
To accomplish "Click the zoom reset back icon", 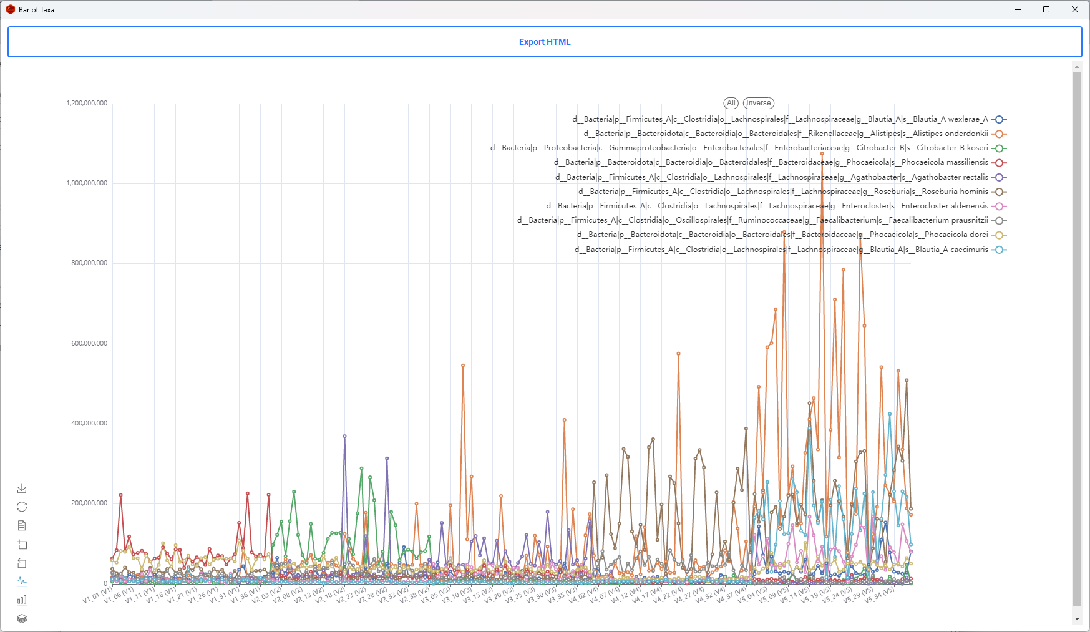I will coord(22,563).
